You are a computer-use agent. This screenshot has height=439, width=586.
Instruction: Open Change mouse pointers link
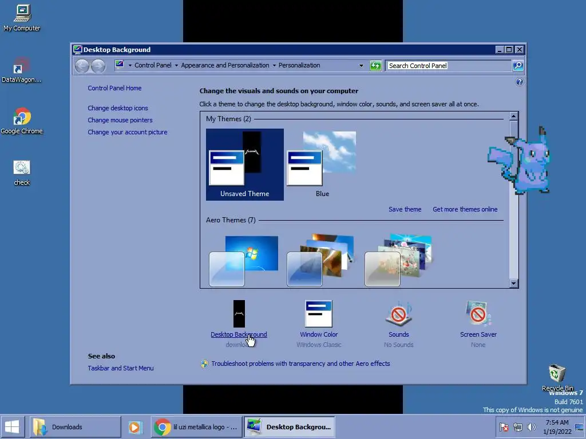120,120
